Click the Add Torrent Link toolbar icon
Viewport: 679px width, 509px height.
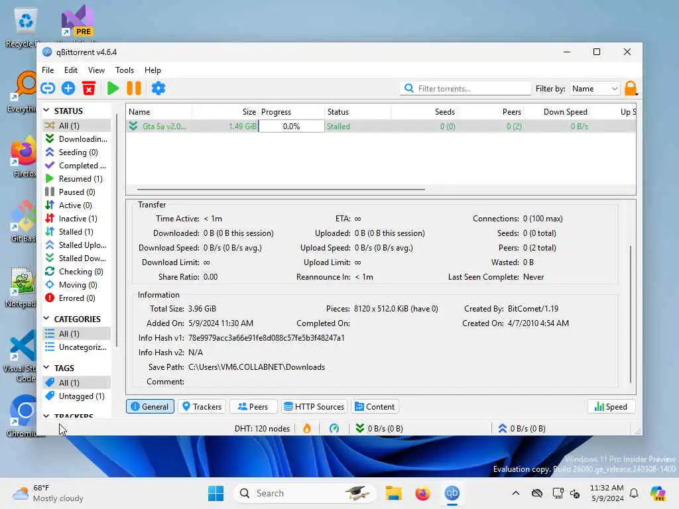click(x=48, y=88)
